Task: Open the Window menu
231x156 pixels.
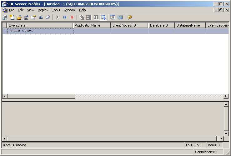Action: [x=69, y=10]
